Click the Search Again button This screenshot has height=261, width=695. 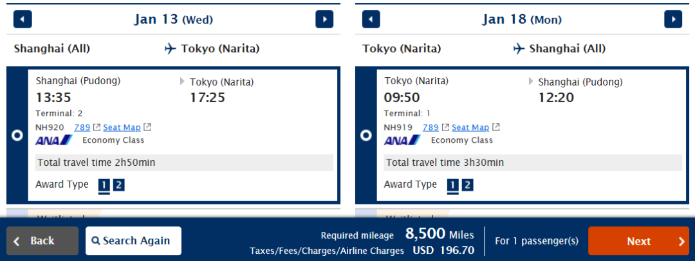[133, 241]
